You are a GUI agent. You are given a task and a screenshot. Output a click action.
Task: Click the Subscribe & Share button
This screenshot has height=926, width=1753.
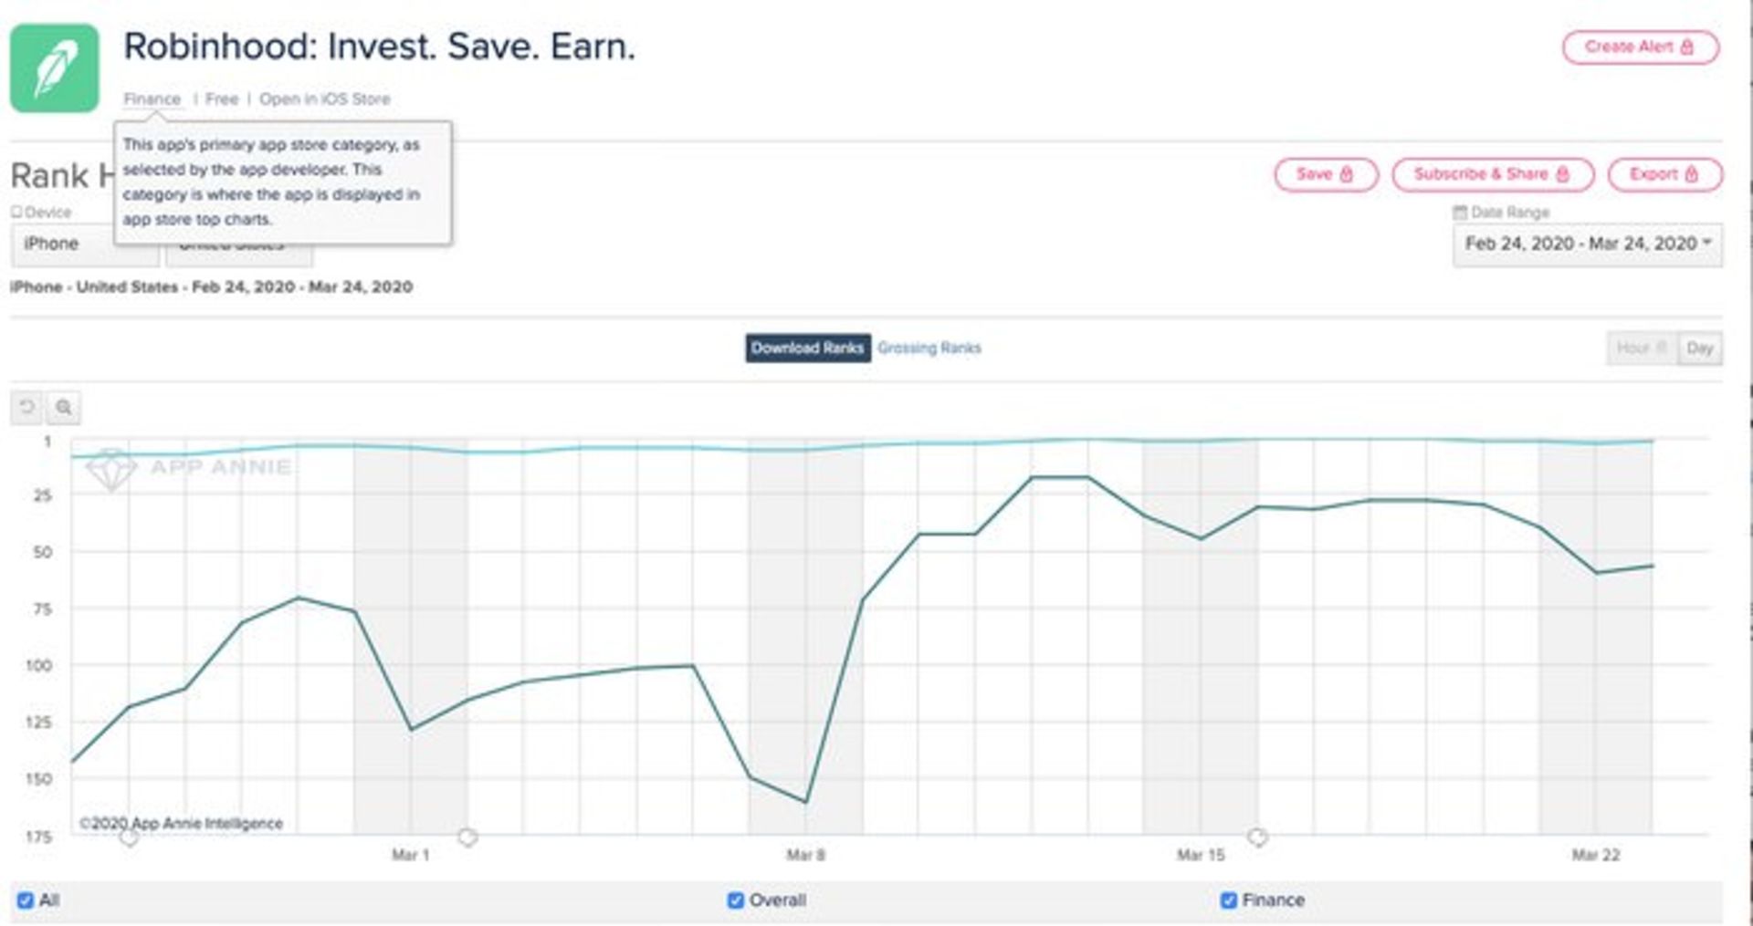pos(1492,174)
